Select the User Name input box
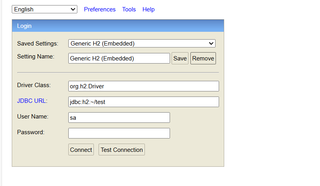Screen dimensions: 320x186 119,118
